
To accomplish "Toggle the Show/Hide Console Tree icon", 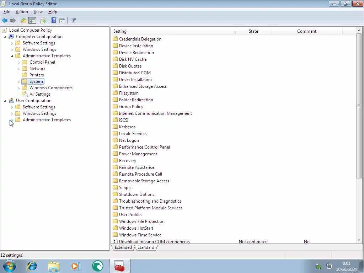I will tap(32, 20).
